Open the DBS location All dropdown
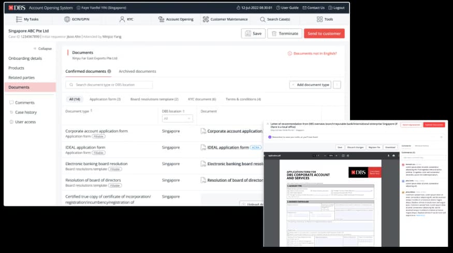 pos(178,118)
